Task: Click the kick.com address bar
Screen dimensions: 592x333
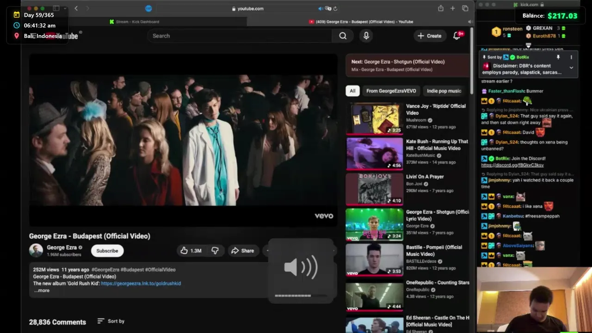Action: [x=530, y=5]
